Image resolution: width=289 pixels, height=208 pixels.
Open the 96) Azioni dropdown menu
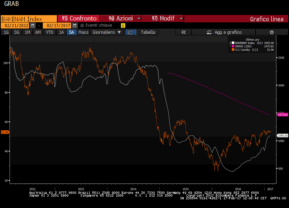pyautogui.click(x=121, y=18)
